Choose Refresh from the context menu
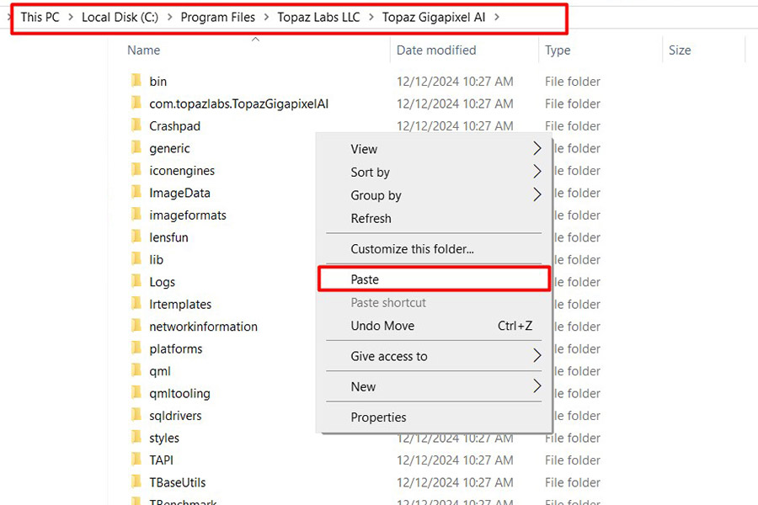This screenshot has height=505, width=758. click(434, 219)
